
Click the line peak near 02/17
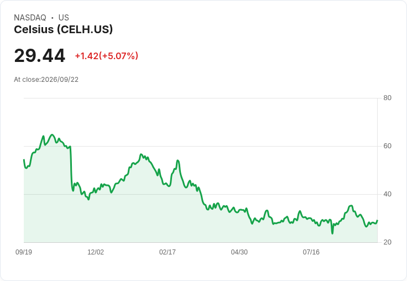[178, 160]
